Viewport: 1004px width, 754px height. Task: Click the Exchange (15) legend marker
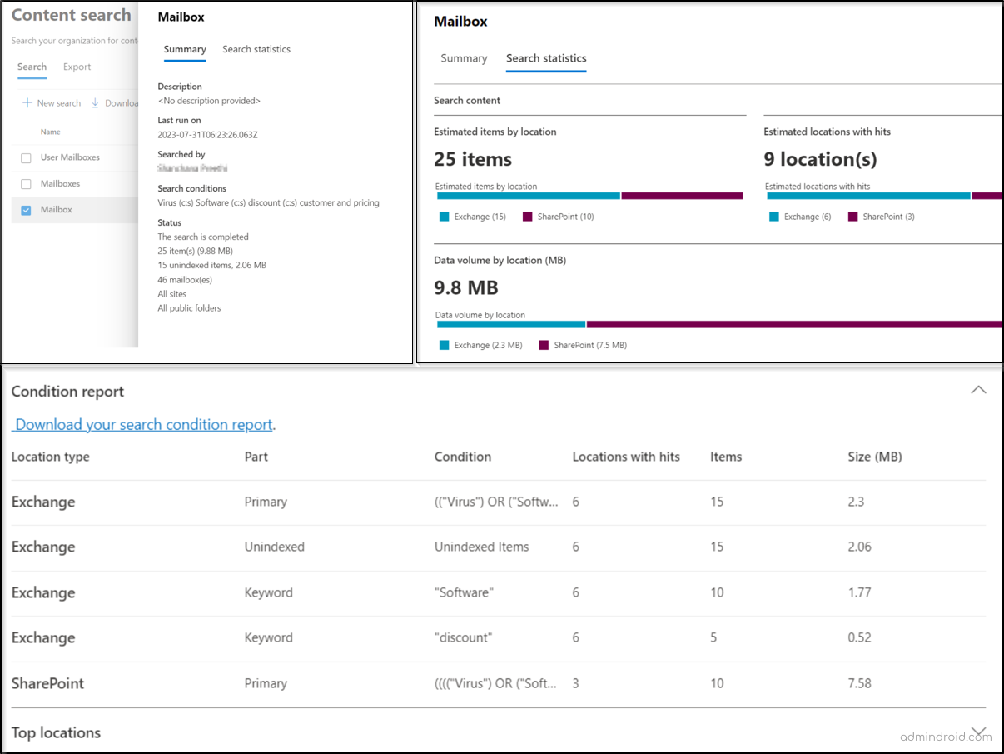(445, 216)
